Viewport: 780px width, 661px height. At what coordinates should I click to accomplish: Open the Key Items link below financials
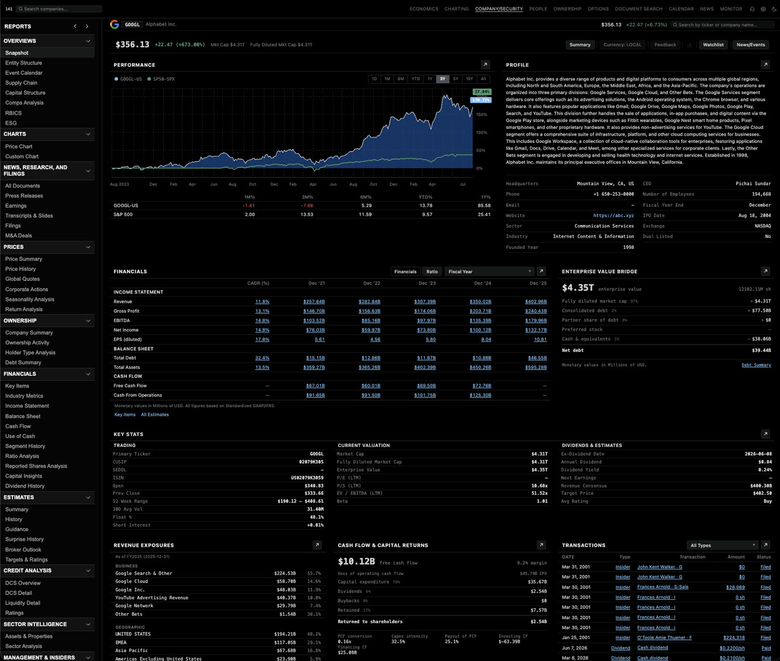tap(125, 415)
